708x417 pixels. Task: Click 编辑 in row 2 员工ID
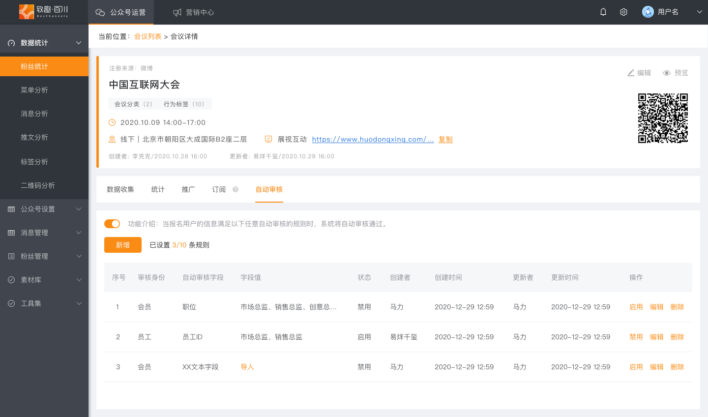[x=657, y=337]
